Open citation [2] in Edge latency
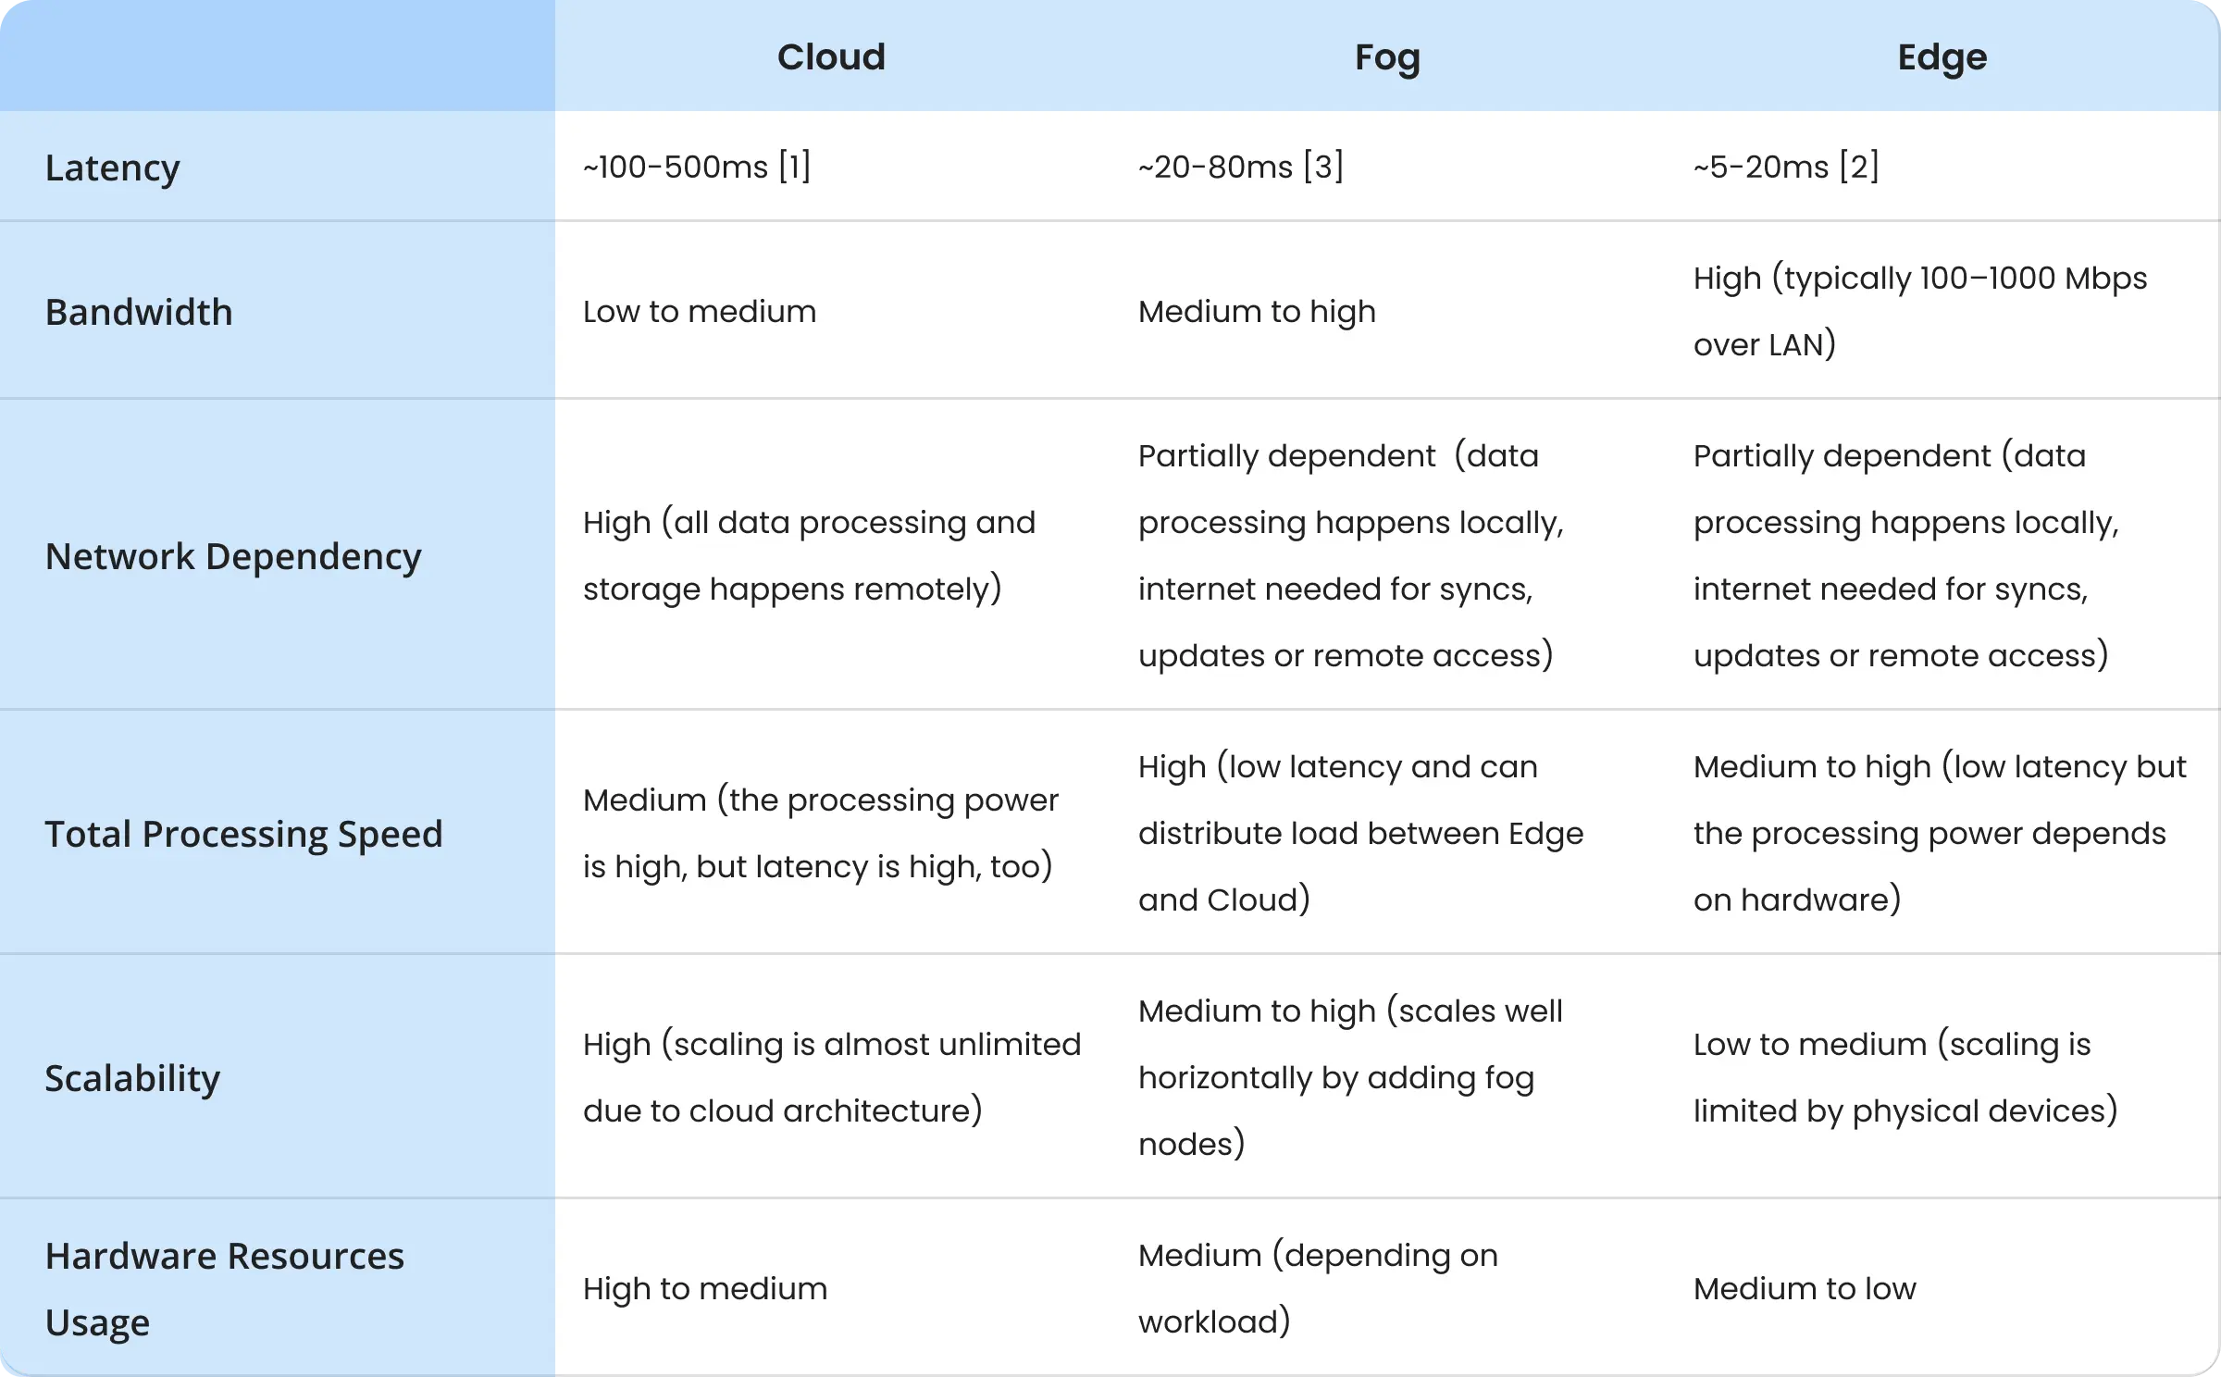2221x1377 pixels. [x=1859, y=167]
